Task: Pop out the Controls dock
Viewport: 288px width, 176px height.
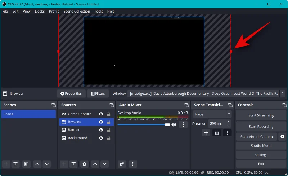Action: (x=284, y=105)
